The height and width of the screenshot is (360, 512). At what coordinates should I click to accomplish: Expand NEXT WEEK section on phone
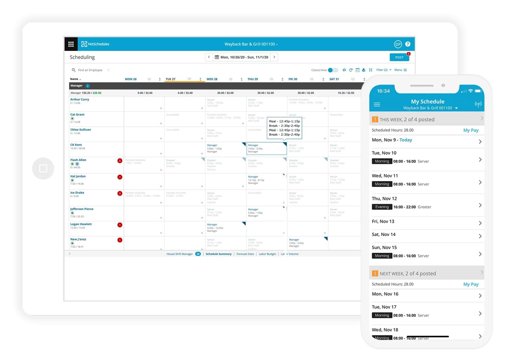[x=427, y=273]
